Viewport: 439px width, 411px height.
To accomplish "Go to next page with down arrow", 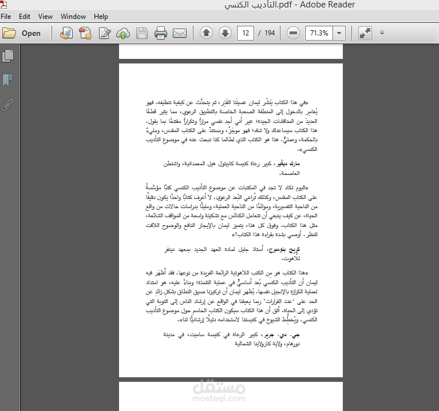I will point(225,33).
